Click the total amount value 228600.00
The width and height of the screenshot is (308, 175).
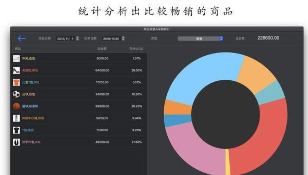click(x=268, y=38)
